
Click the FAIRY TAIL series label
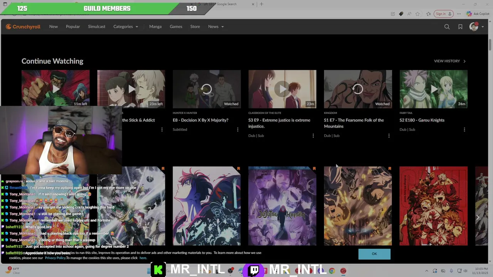click(x=406, y=113)
